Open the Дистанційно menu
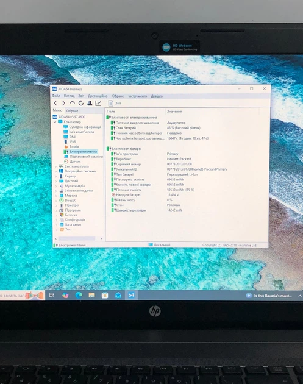This screenshot has width=303, height=384. pyautogui.click(x=98, y=96)
